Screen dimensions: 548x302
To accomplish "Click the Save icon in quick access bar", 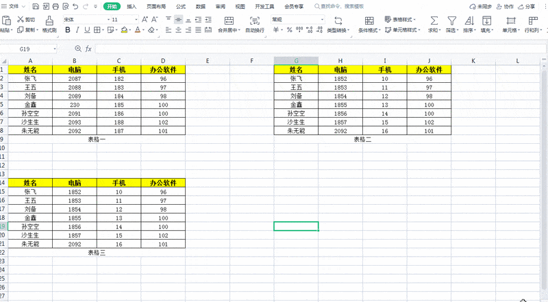I will point(36,6).
